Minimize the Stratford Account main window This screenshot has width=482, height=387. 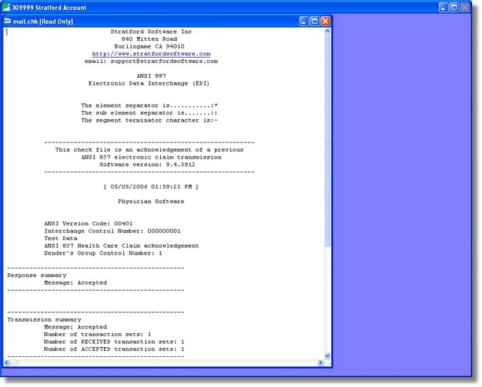pyautogui.click(x=444, y=7)
